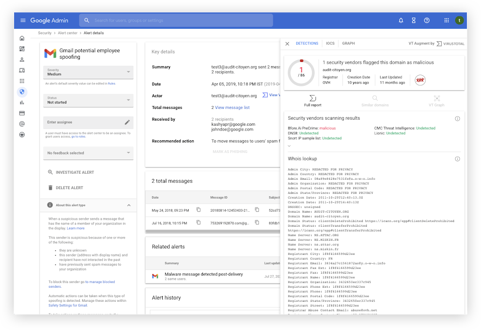The height and width of the screenshot is (330, 481).
Task: Click the red vendor badge icon
Action: point(420,80)
